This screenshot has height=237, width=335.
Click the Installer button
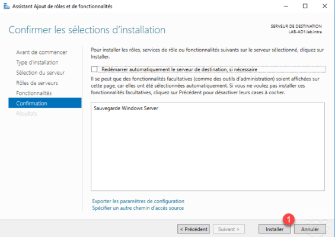[275, 229]
